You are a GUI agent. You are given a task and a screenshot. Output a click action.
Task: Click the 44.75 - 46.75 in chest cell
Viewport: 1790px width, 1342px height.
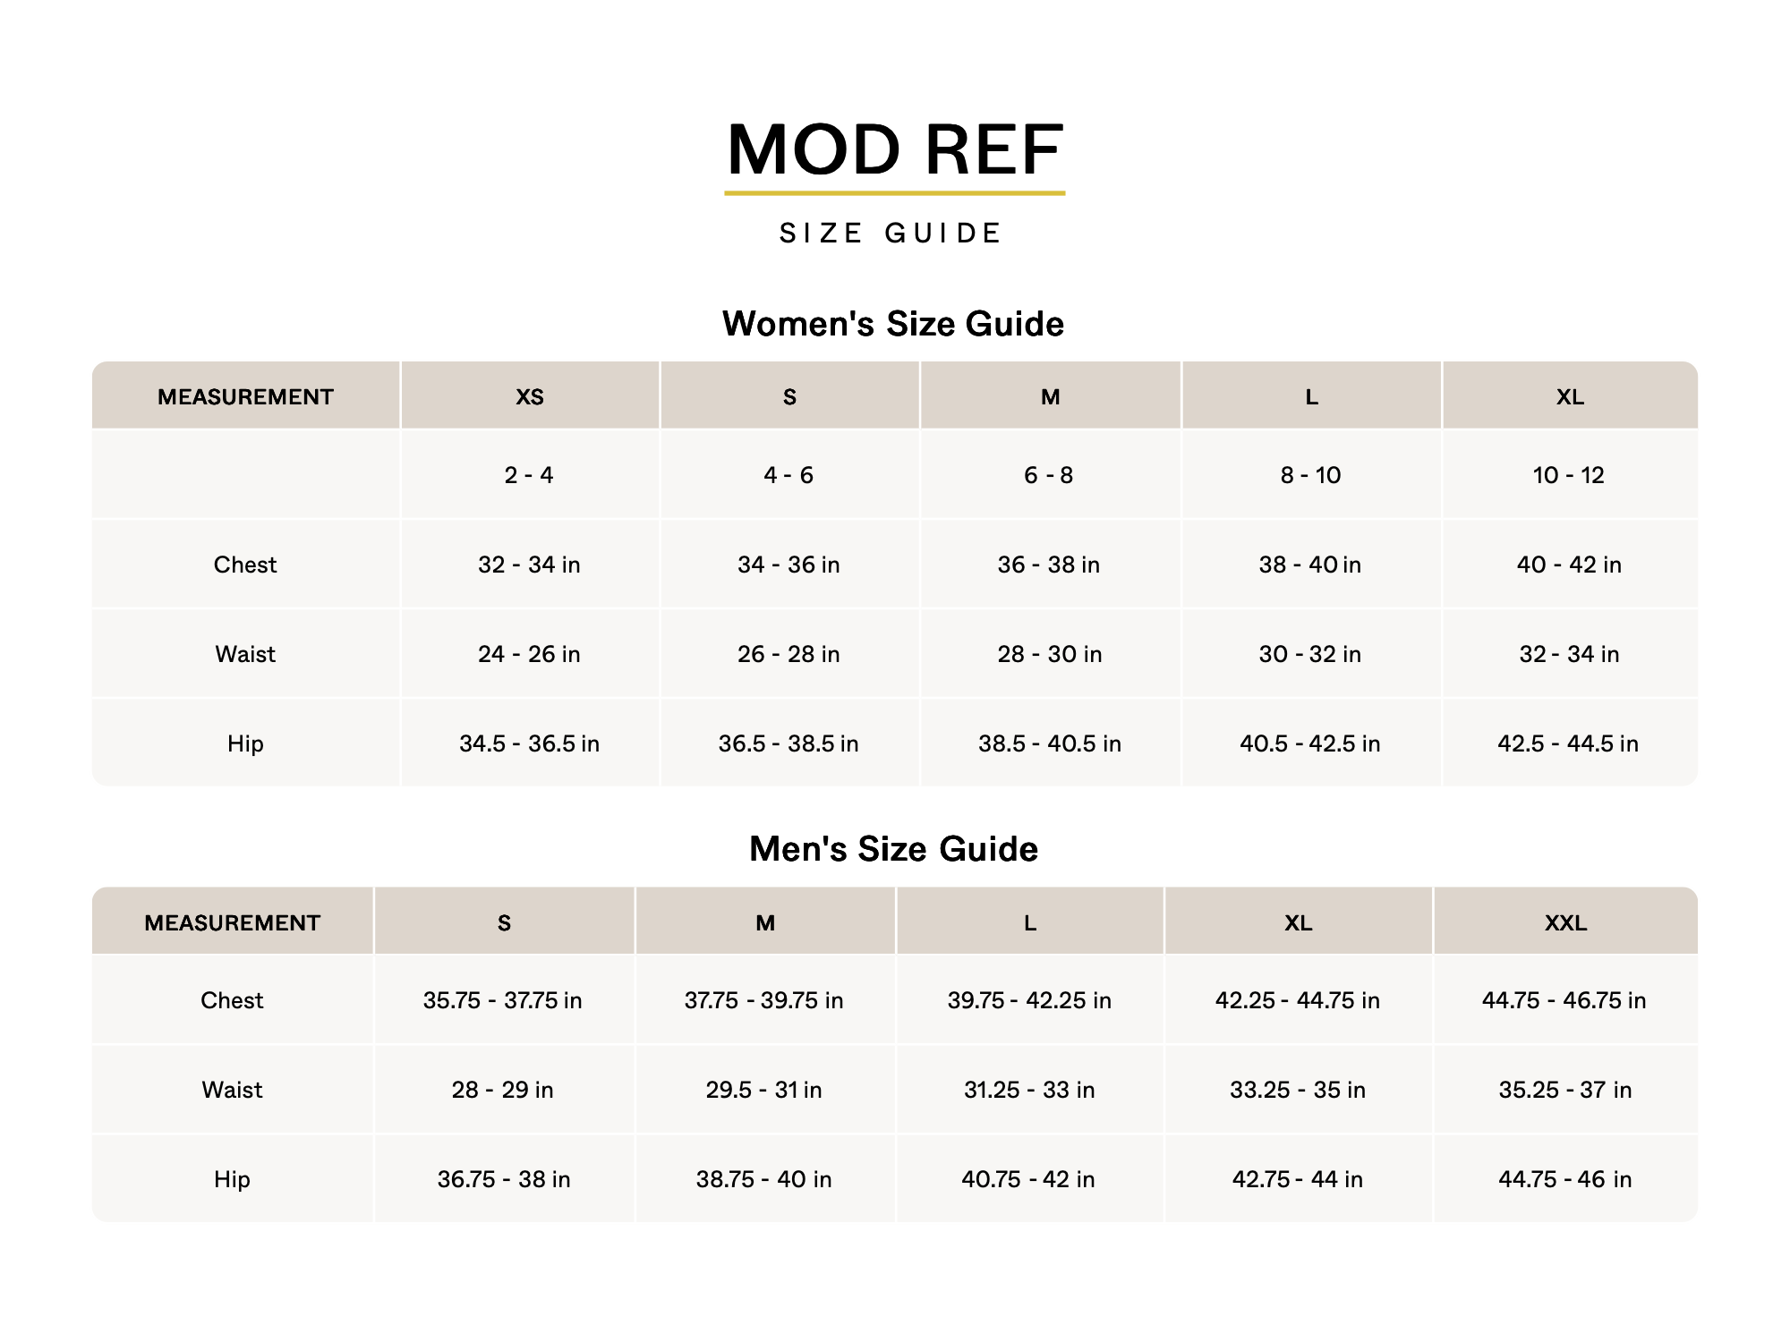click(x=1564, y=1000)
